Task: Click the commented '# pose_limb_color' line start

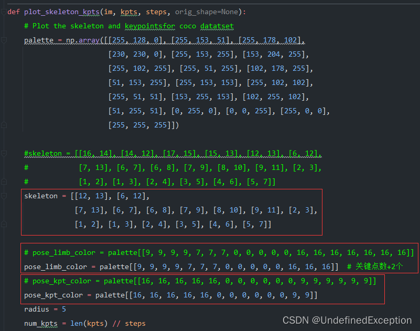Action: (59, 252)
